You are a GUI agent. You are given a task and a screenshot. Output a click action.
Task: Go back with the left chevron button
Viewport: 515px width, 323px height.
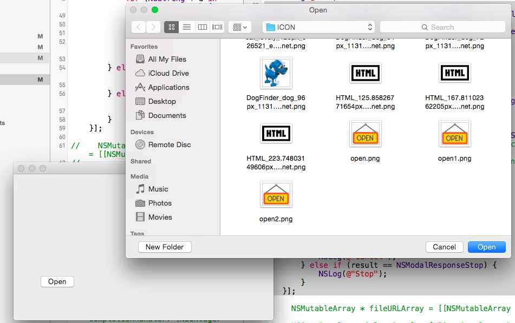coord(139,27)
